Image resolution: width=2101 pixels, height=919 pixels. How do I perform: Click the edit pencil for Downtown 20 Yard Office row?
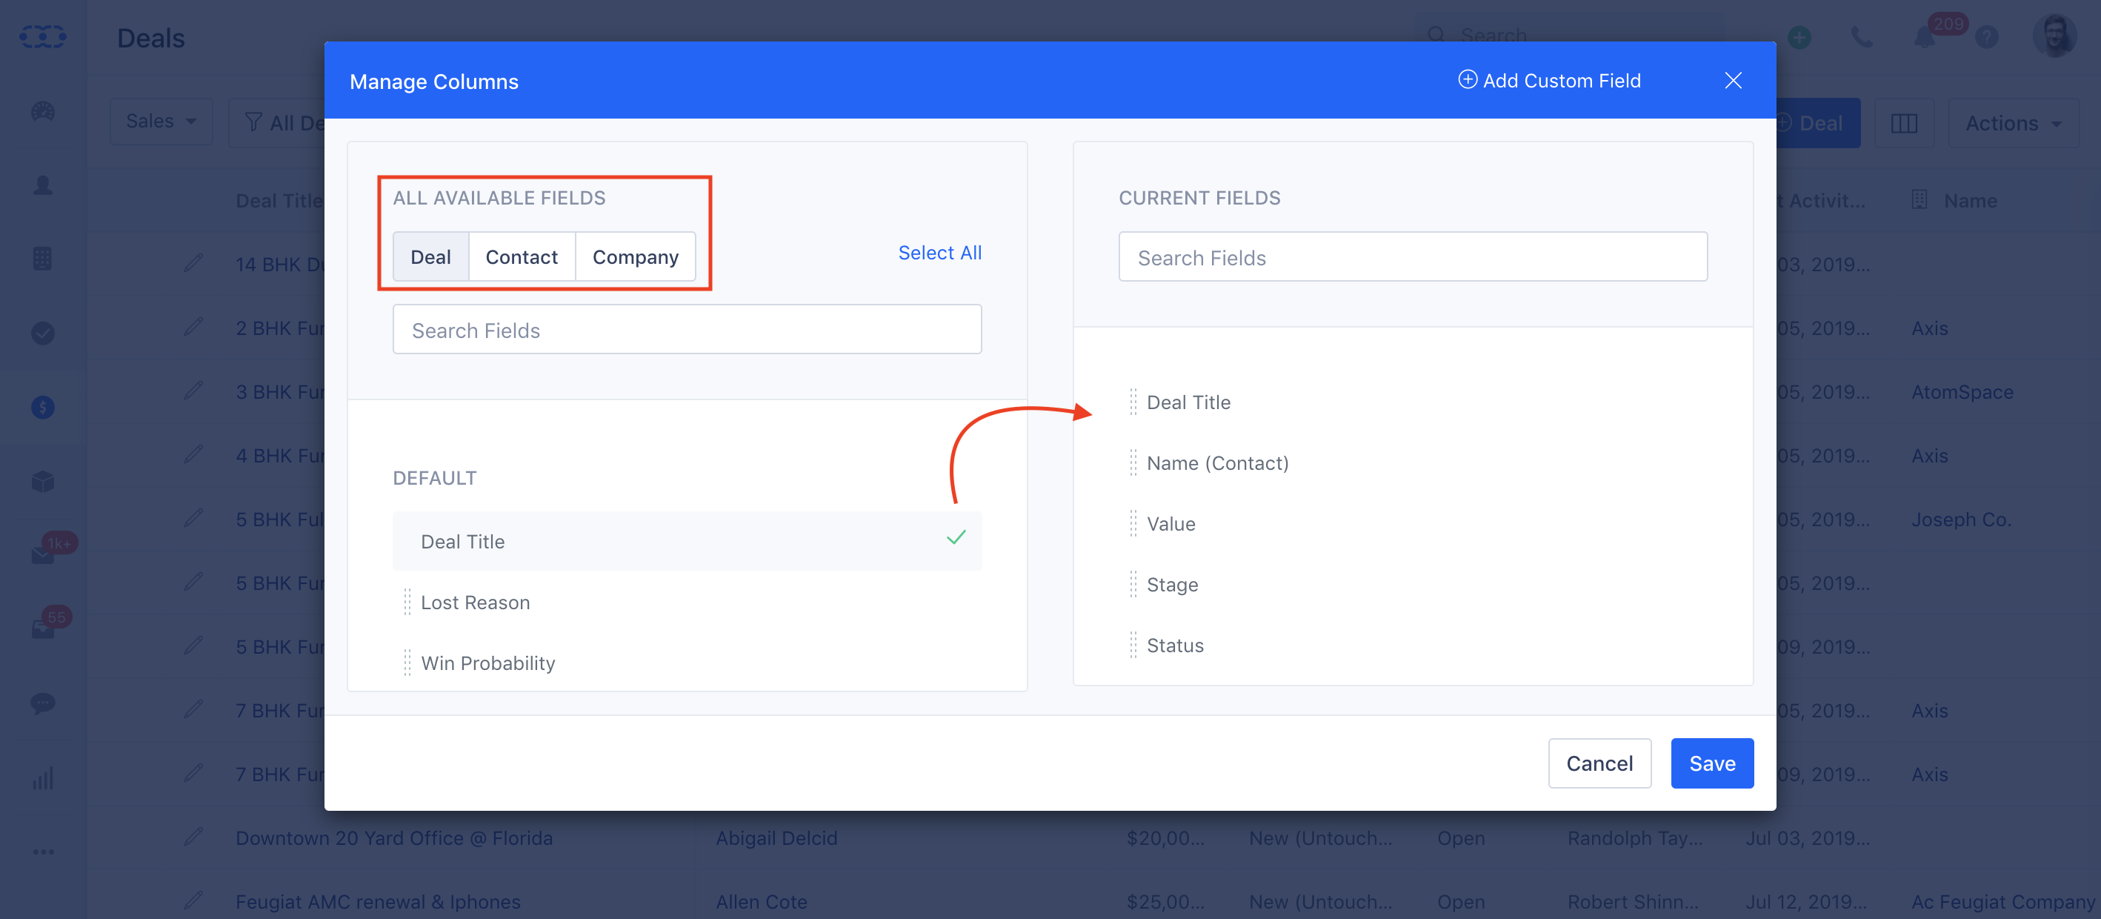[193, 837]
